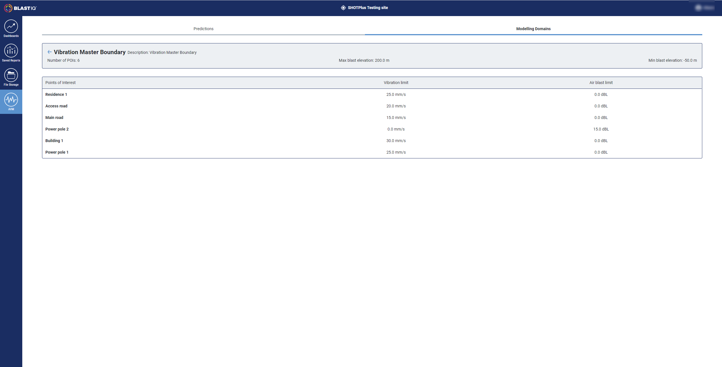Click Main road air blast limit value

click(x=601, y=118)
